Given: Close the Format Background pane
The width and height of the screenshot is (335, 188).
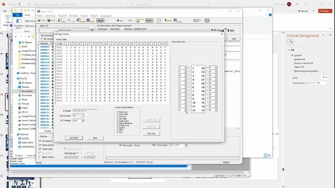Looking at the screenshot, I should [x=330, y=35].
